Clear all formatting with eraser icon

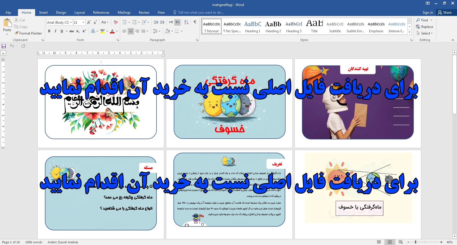[x=116, y=22]
